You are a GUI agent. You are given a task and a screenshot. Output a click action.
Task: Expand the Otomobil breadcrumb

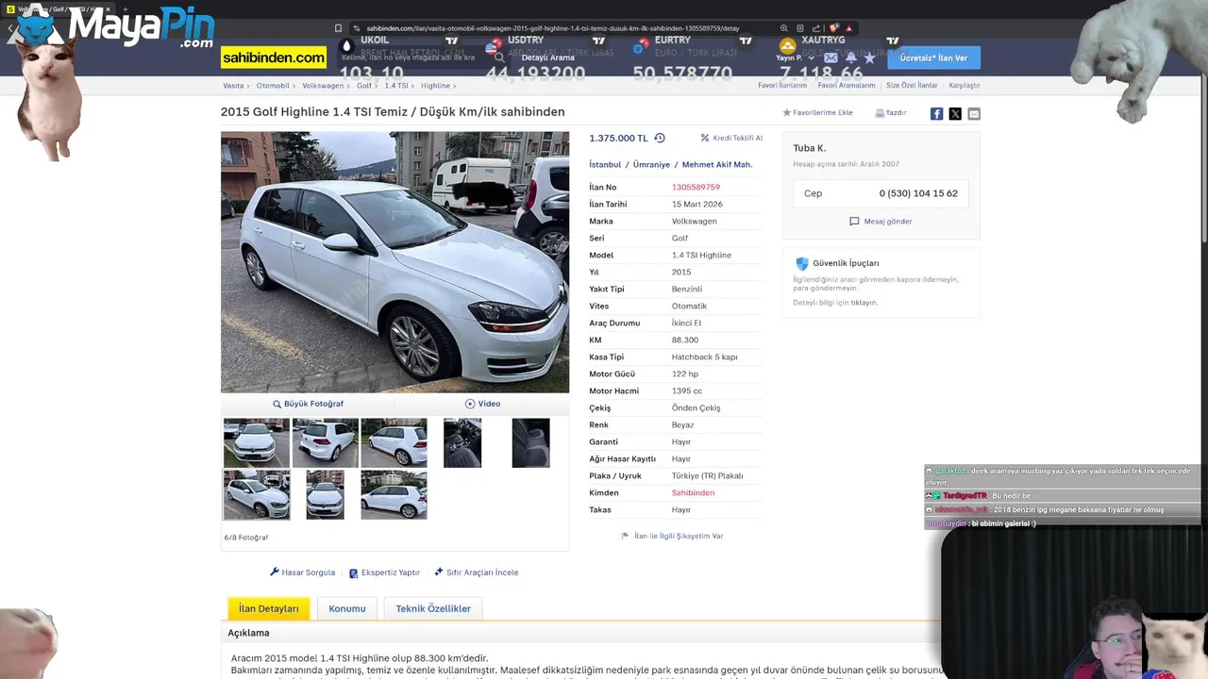coord(276,86)
